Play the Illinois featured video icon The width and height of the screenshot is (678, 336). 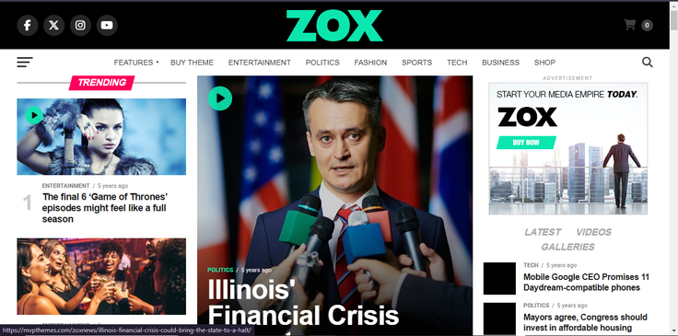click(x=219, y=98)
